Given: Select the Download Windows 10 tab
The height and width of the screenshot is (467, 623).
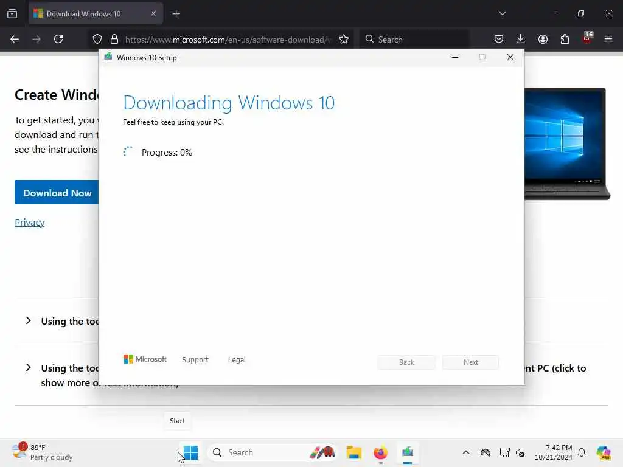Looking at the screenshot, I should (x=96, y=13).
